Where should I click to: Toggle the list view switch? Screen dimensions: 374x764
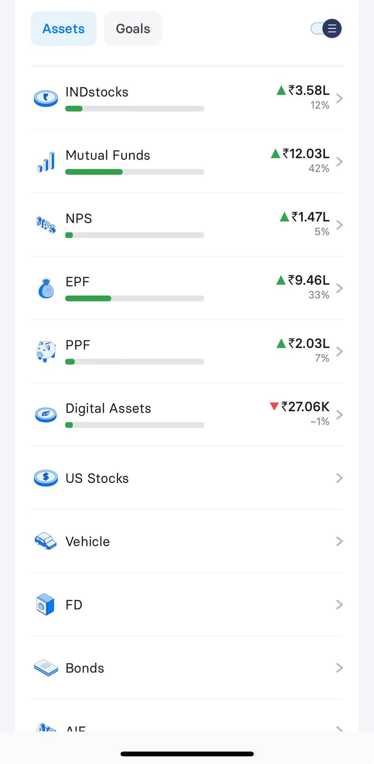tap(327, 29)
